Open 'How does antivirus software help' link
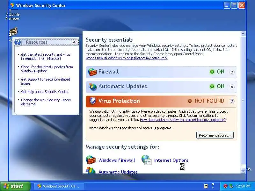 pyautogui.click(x=183, y=120)
